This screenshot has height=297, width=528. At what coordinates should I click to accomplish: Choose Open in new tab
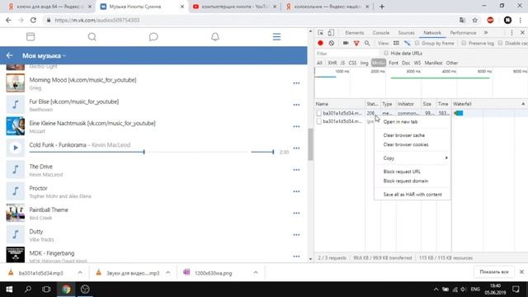click(400, 122)
